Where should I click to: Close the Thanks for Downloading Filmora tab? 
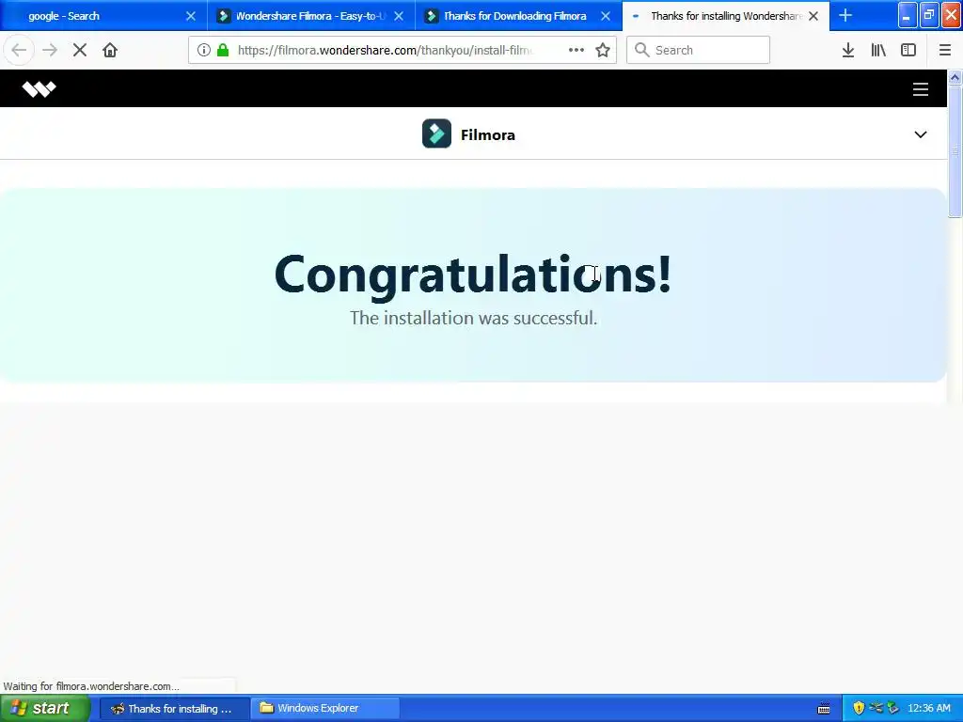pyautogui.click(x=606, y=16)
